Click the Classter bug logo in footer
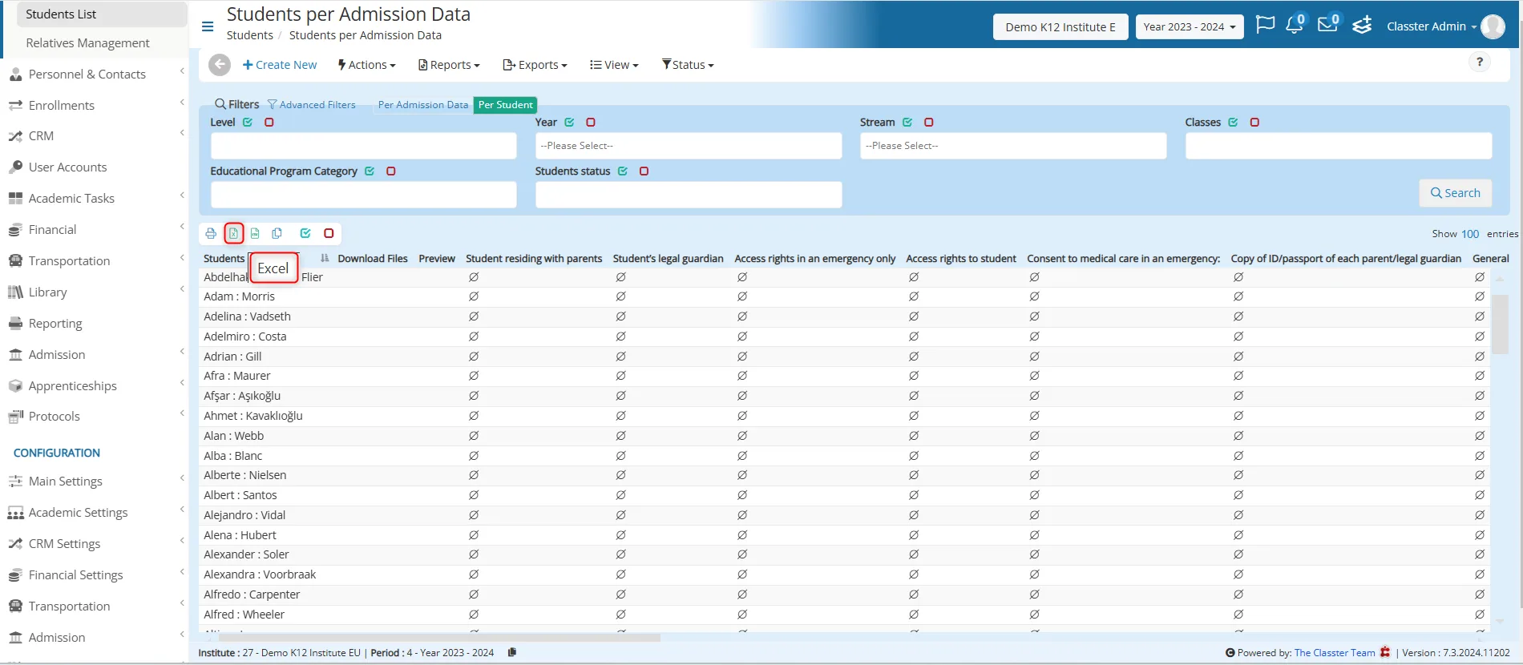Image resolution: width=1523 pixels, height=665 pixels. pos(1385,652)
